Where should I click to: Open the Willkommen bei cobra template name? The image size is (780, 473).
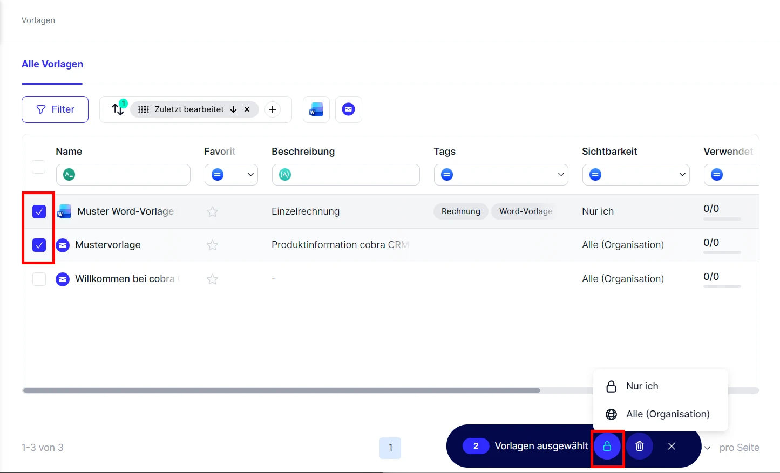click(x=126, y=279)
